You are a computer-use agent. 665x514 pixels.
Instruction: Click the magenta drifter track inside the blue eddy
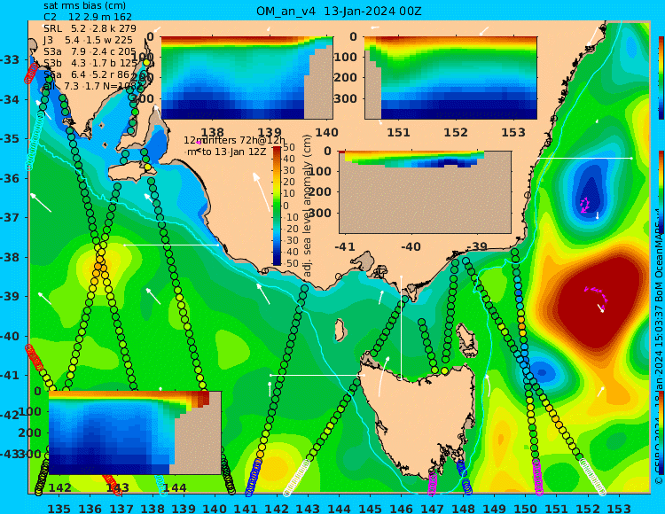pos(585,205)
